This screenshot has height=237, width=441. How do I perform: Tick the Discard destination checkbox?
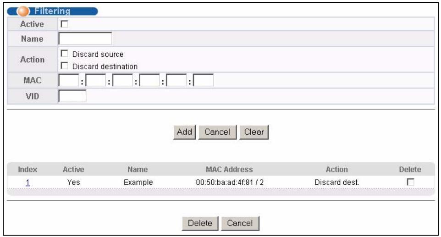64,66
